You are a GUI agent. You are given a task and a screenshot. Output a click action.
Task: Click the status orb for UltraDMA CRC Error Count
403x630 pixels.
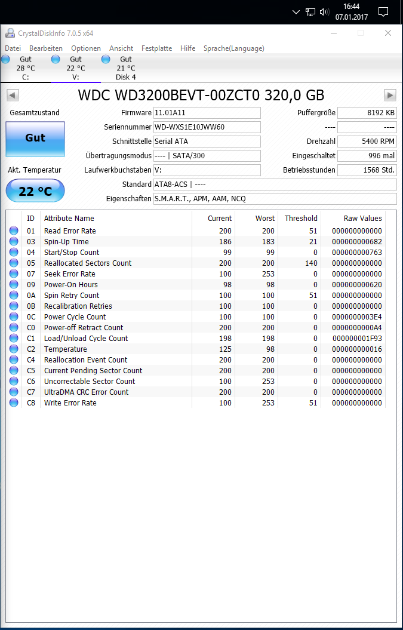(x=14, y=392)
